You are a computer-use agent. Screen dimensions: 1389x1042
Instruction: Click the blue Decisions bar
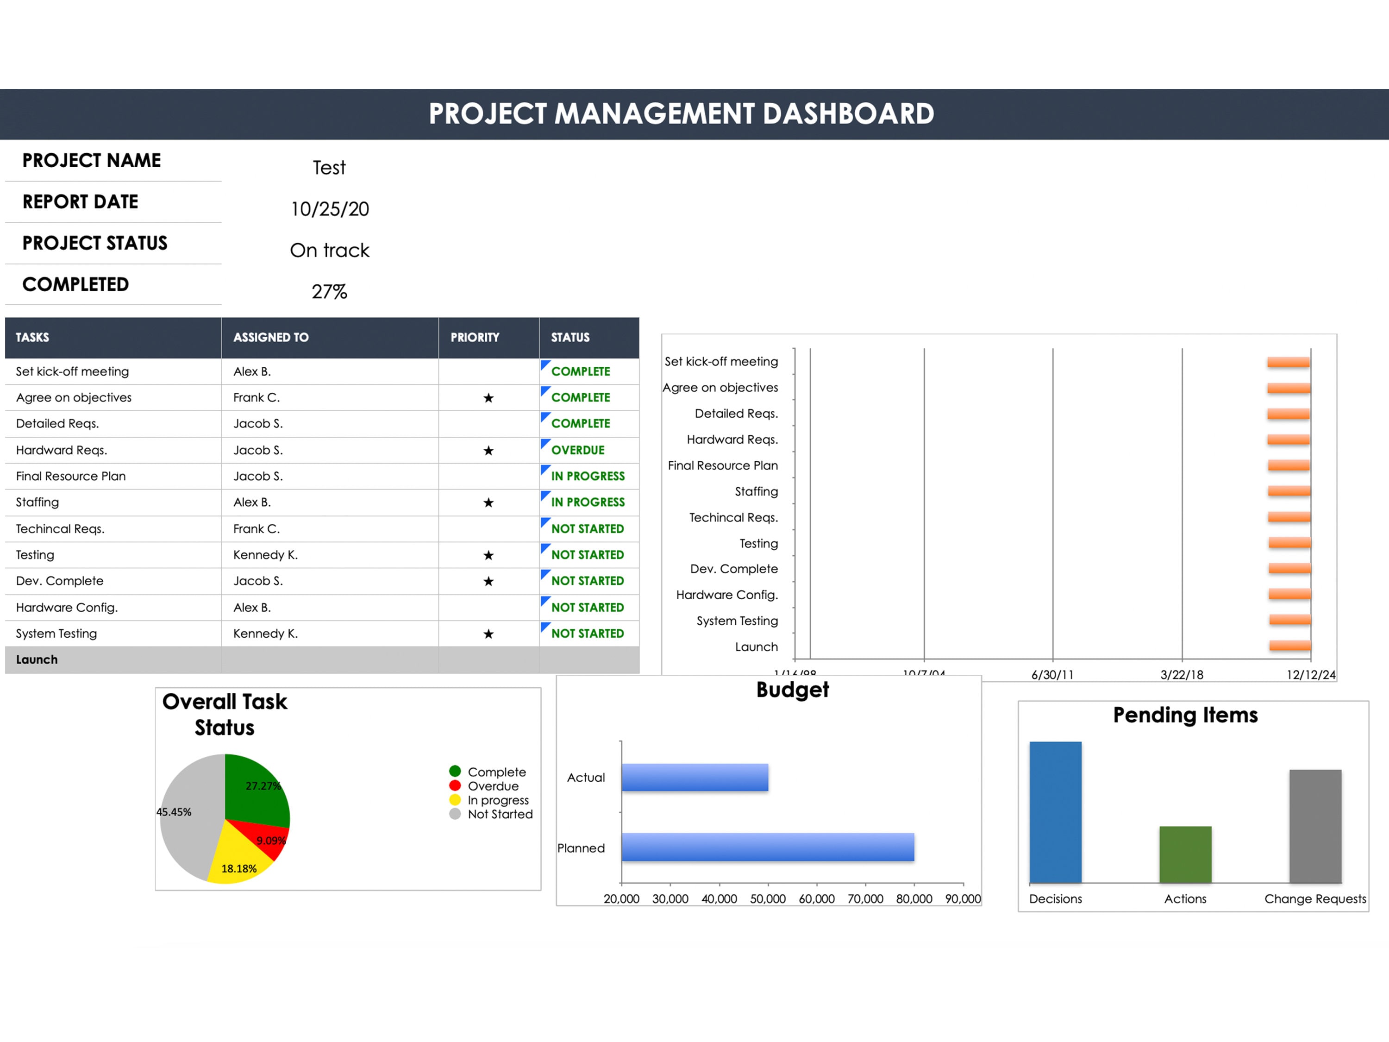pyautogui.click(x=1056, y=812)
